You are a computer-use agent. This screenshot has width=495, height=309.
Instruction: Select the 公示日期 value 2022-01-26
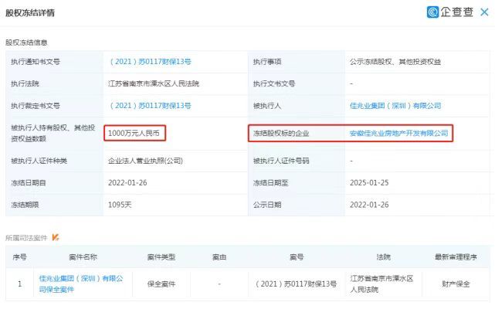(x=369, y=205)
